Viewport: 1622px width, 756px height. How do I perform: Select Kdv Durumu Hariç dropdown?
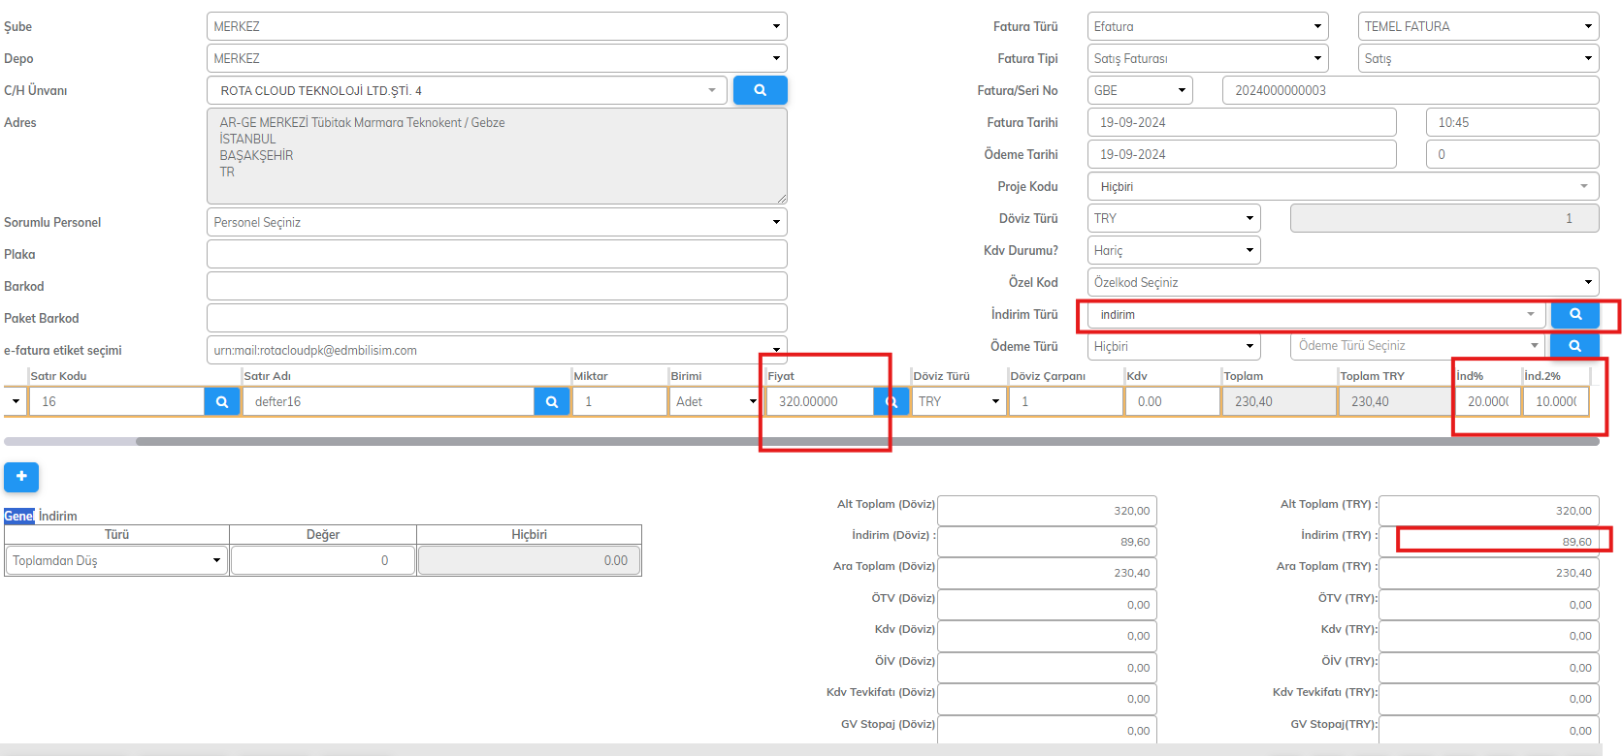(1173, 250)
